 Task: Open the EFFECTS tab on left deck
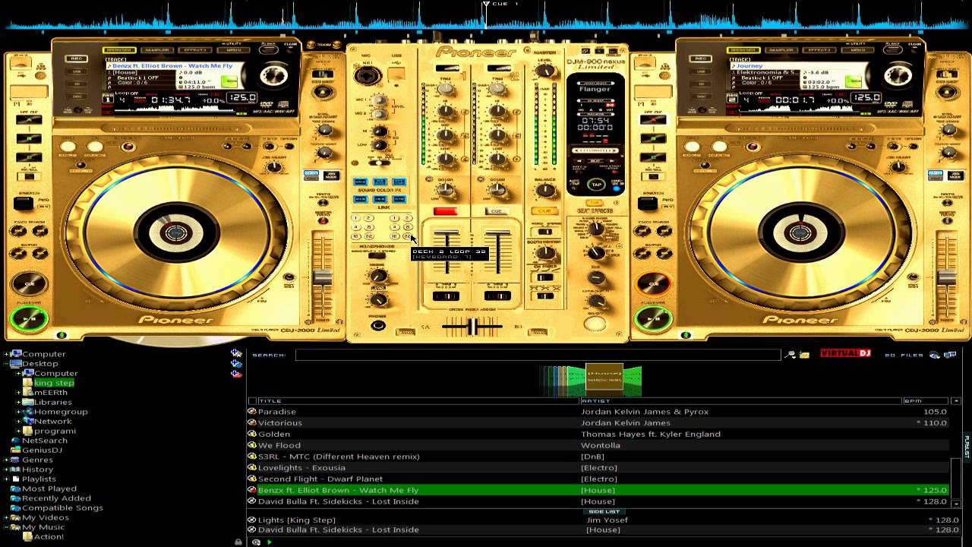pyautogui.click(x=194, y=50)
